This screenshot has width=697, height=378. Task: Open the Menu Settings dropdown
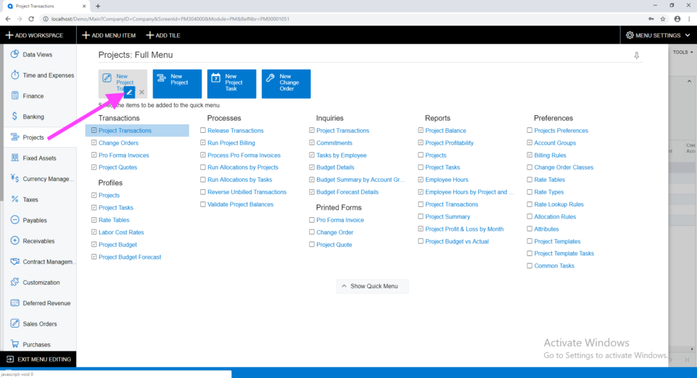(658, 35)
